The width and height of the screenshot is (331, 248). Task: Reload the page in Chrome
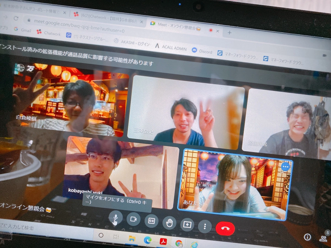[16, 18]
